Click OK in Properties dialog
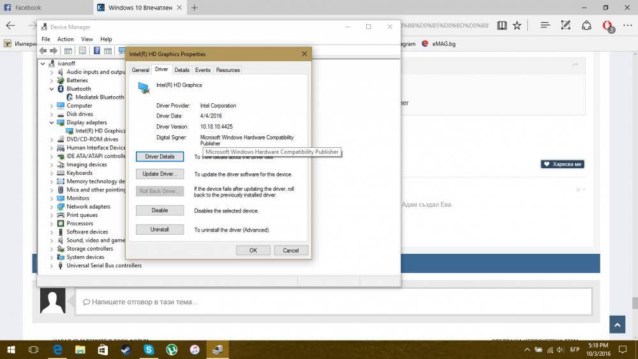Viewport: 638px width, 359px height. 253,251
